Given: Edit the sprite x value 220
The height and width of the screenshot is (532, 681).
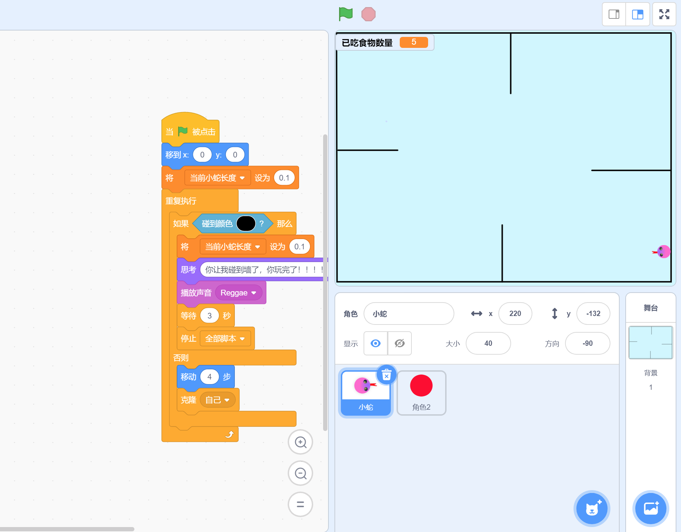Looking at the screenshot, I should click(515, 314).
